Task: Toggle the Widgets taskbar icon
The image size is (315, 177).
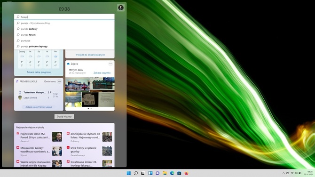Action: 150,173
